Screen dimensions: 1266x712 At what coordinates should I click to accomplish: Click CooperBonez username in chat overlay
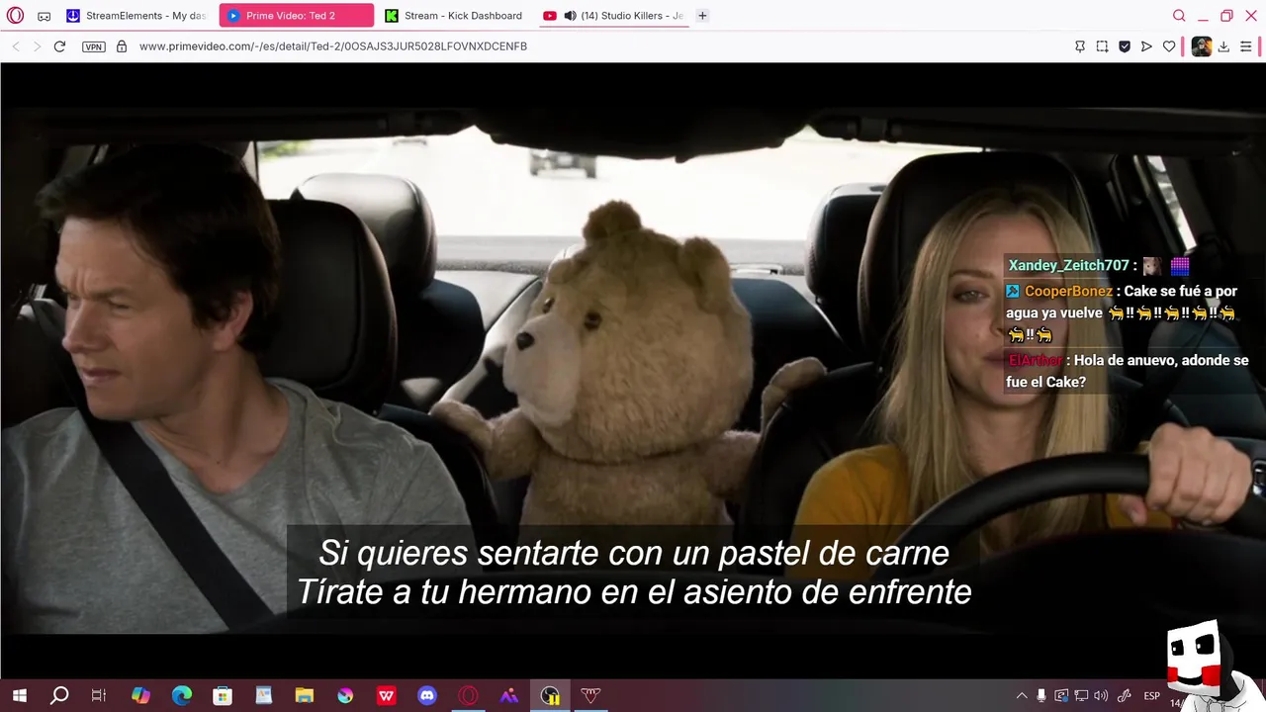coord(1068,291)
